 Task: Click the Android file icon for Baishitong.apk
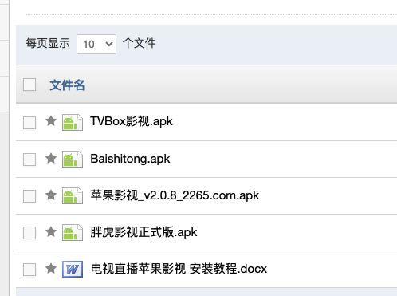73,159
